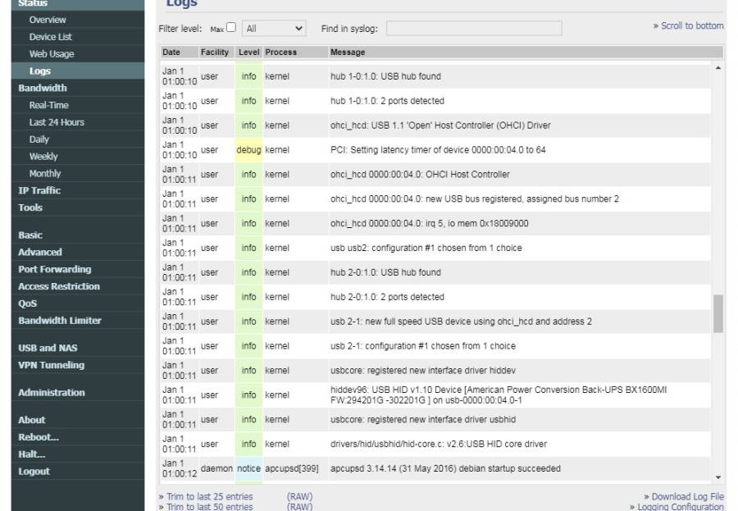The image size is (738, 511).
Task: Select the debug level cell
Action: pyautogui.click(x=248, y=150)
